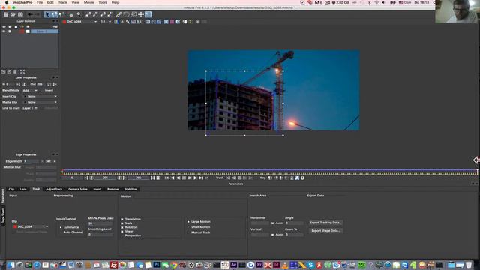Toggle the Scale motion checkbox
Viewport: 480px width, 270px height.
(x=122, y=223)
